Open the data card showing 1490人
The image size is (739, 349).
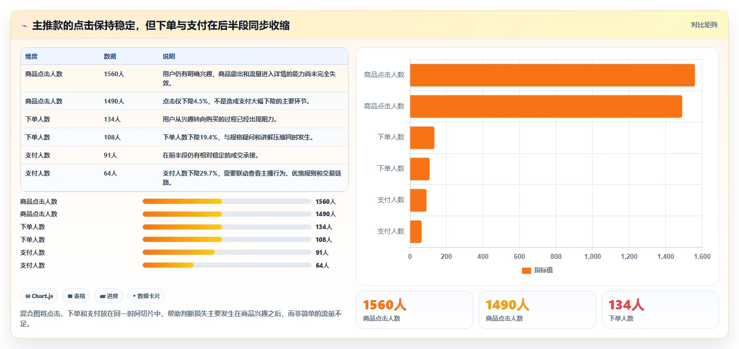[537, 310]
